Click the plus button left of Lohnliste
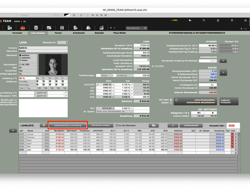250x188 pixels. 13,131
